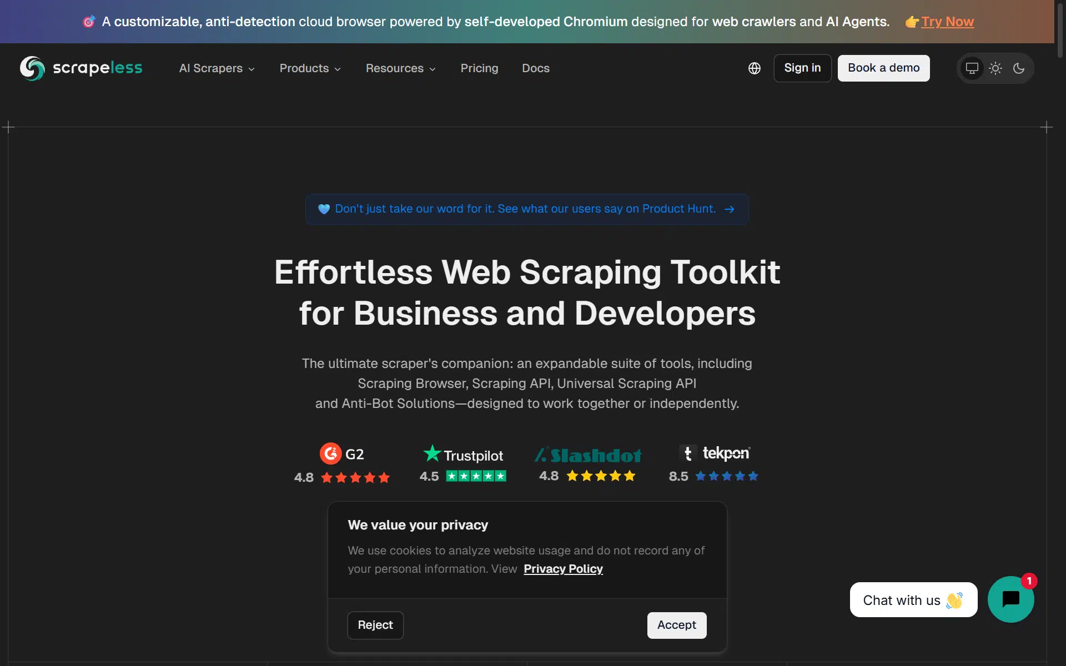Click the Product Hunt banner arrow
The width and height of the screenshot is (1066, 666).
pos(730,209)
